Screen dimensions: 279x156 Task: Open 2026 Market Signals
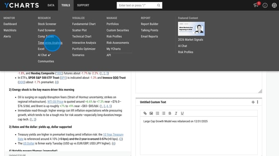pos(191,40)
